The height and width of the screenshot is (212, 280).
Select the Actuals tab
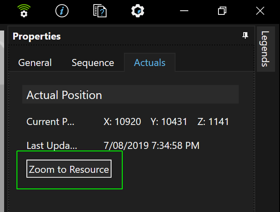[x=149, y=63]
